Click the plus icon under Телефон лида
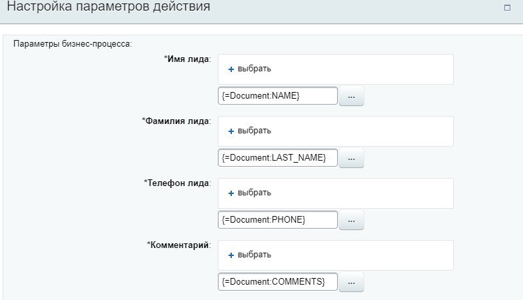Screen dimensions: 523x300 231,193
